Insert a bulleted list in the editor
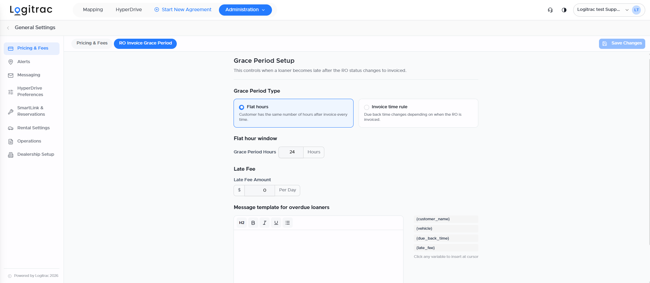The height and width of the screenshot is (283, 650). pos(288,223)
